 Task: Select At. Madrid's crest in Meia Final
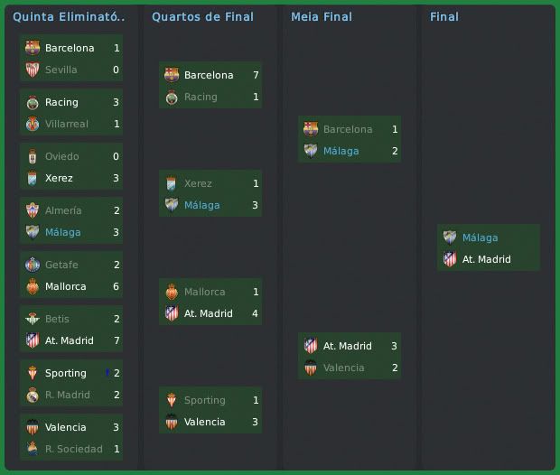tap(311, 346)
